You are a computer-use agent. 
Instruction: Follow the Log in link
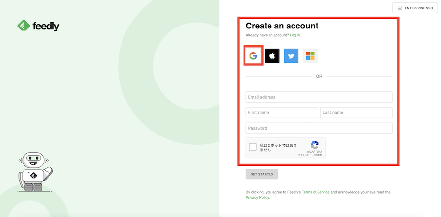[295, 35]
